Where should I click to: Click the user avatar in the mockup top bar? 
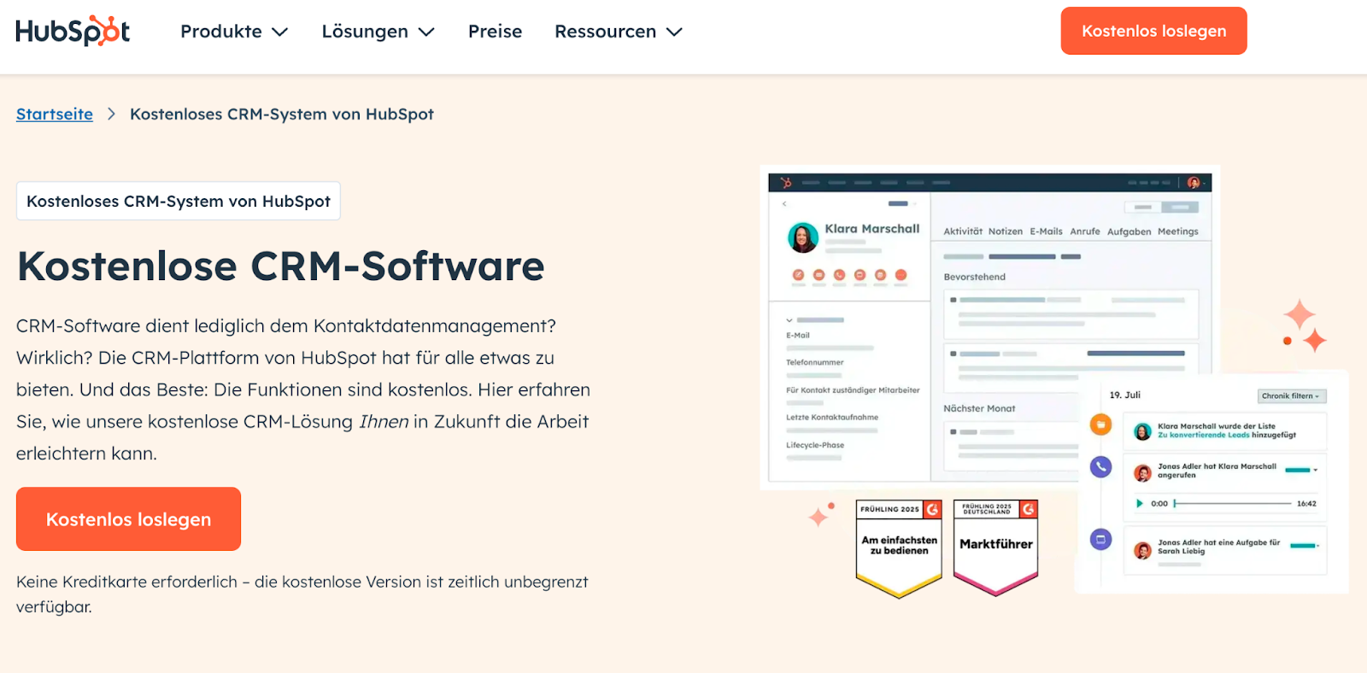click(1194, 183)
